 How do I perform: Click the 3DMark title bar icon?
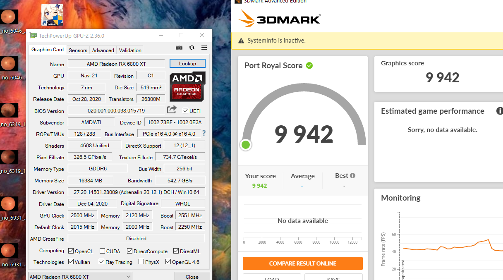[238, 1]
